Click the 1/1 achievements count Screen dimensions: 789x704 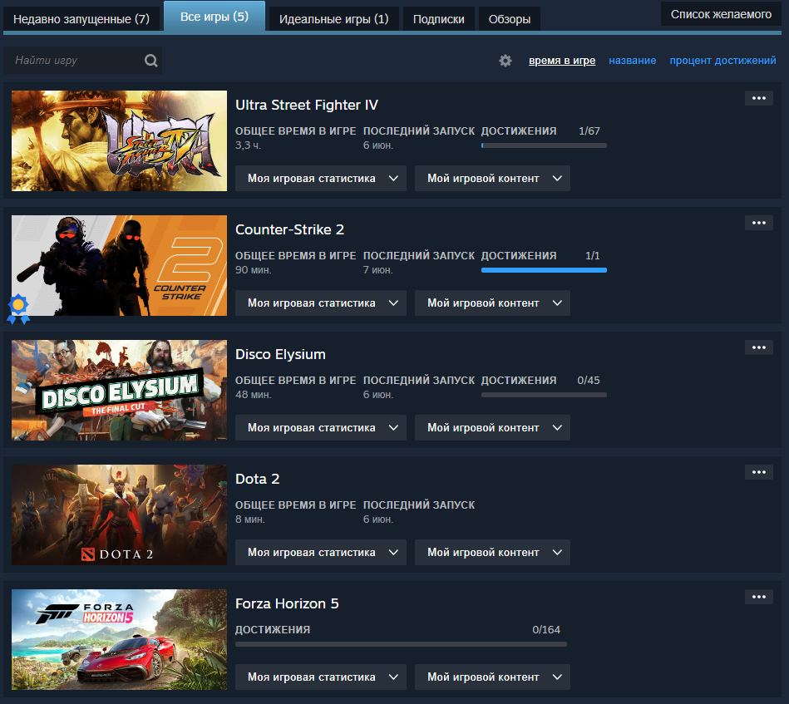click(592, 256)
